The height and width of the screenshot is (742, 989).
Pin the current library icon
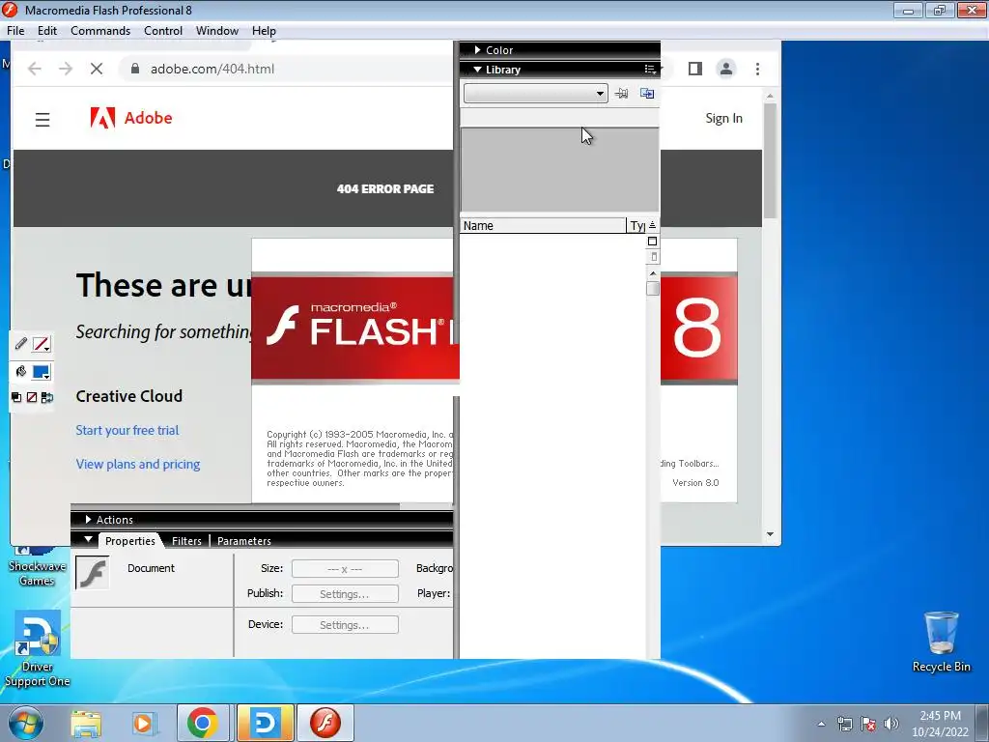click(x=622, y=94)
